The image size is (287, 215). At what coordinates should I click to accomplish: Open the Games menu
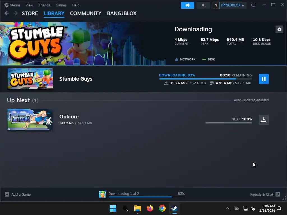pyautogui.click(x=61, y=5)
